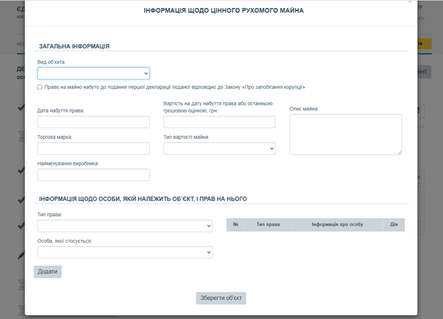Click the resize handle of Опис майна textarea
Screen dimensions: 443x319
(399, 152)
